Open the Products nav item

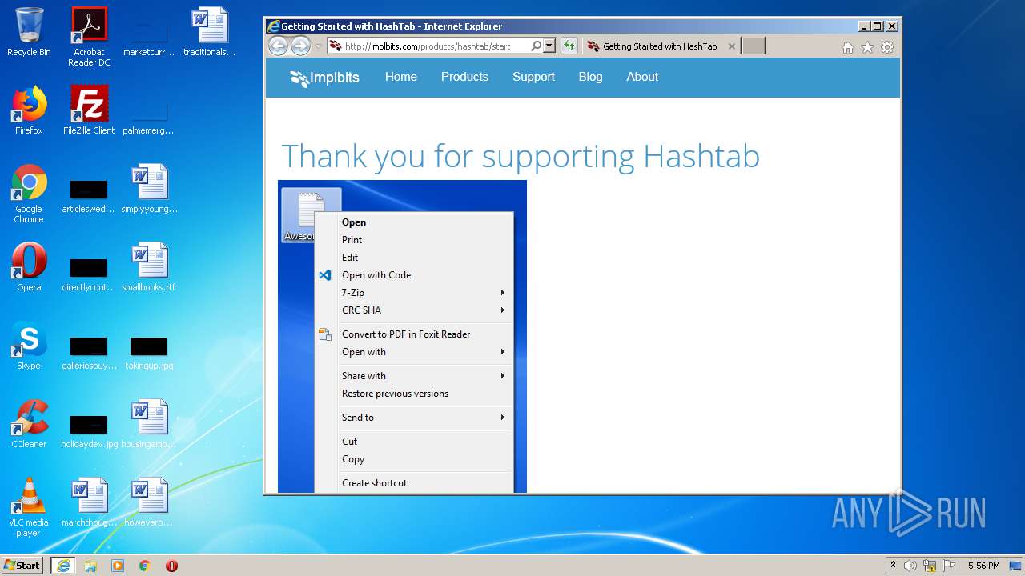point(464,77)
